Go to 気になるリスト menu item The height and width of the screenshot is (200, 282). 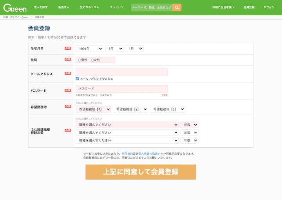click(89, 7)
